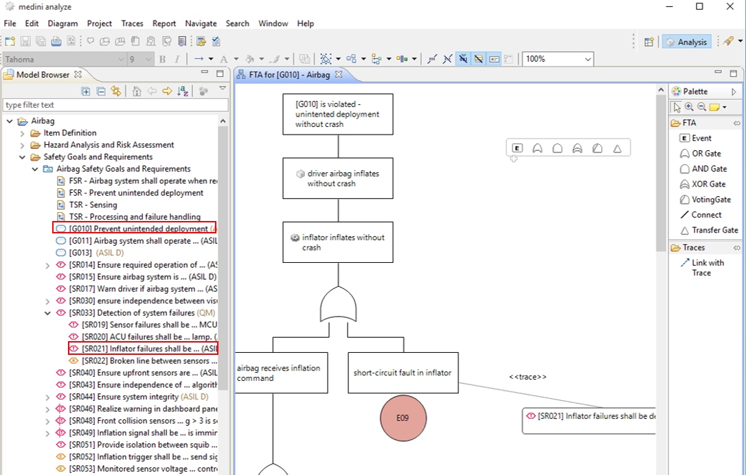
Task: Click the type filter text field
Action: tap(115, 105)
